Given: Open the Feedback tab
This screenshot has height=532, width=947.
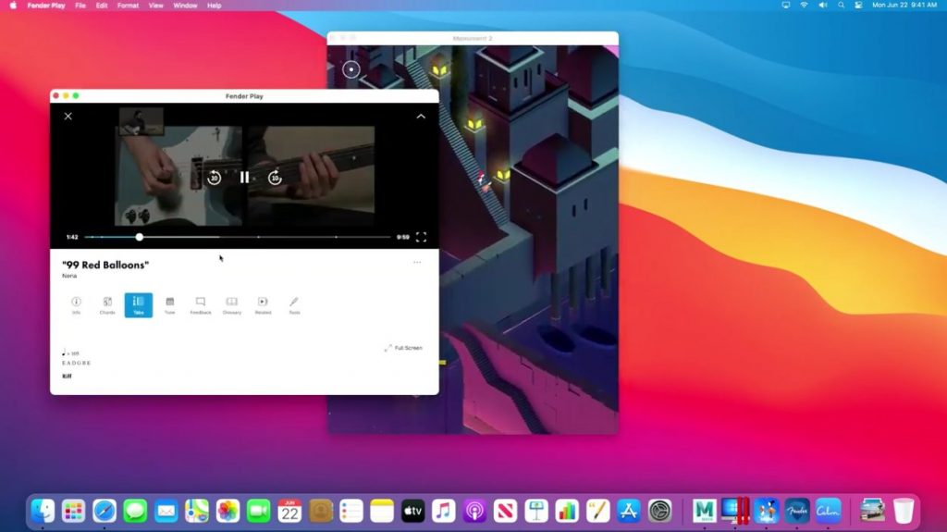Looking at the screenshot, I should tap(201, 305).
